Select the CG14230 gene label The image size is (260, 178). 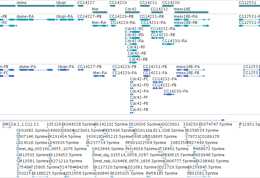coord(171,3)
